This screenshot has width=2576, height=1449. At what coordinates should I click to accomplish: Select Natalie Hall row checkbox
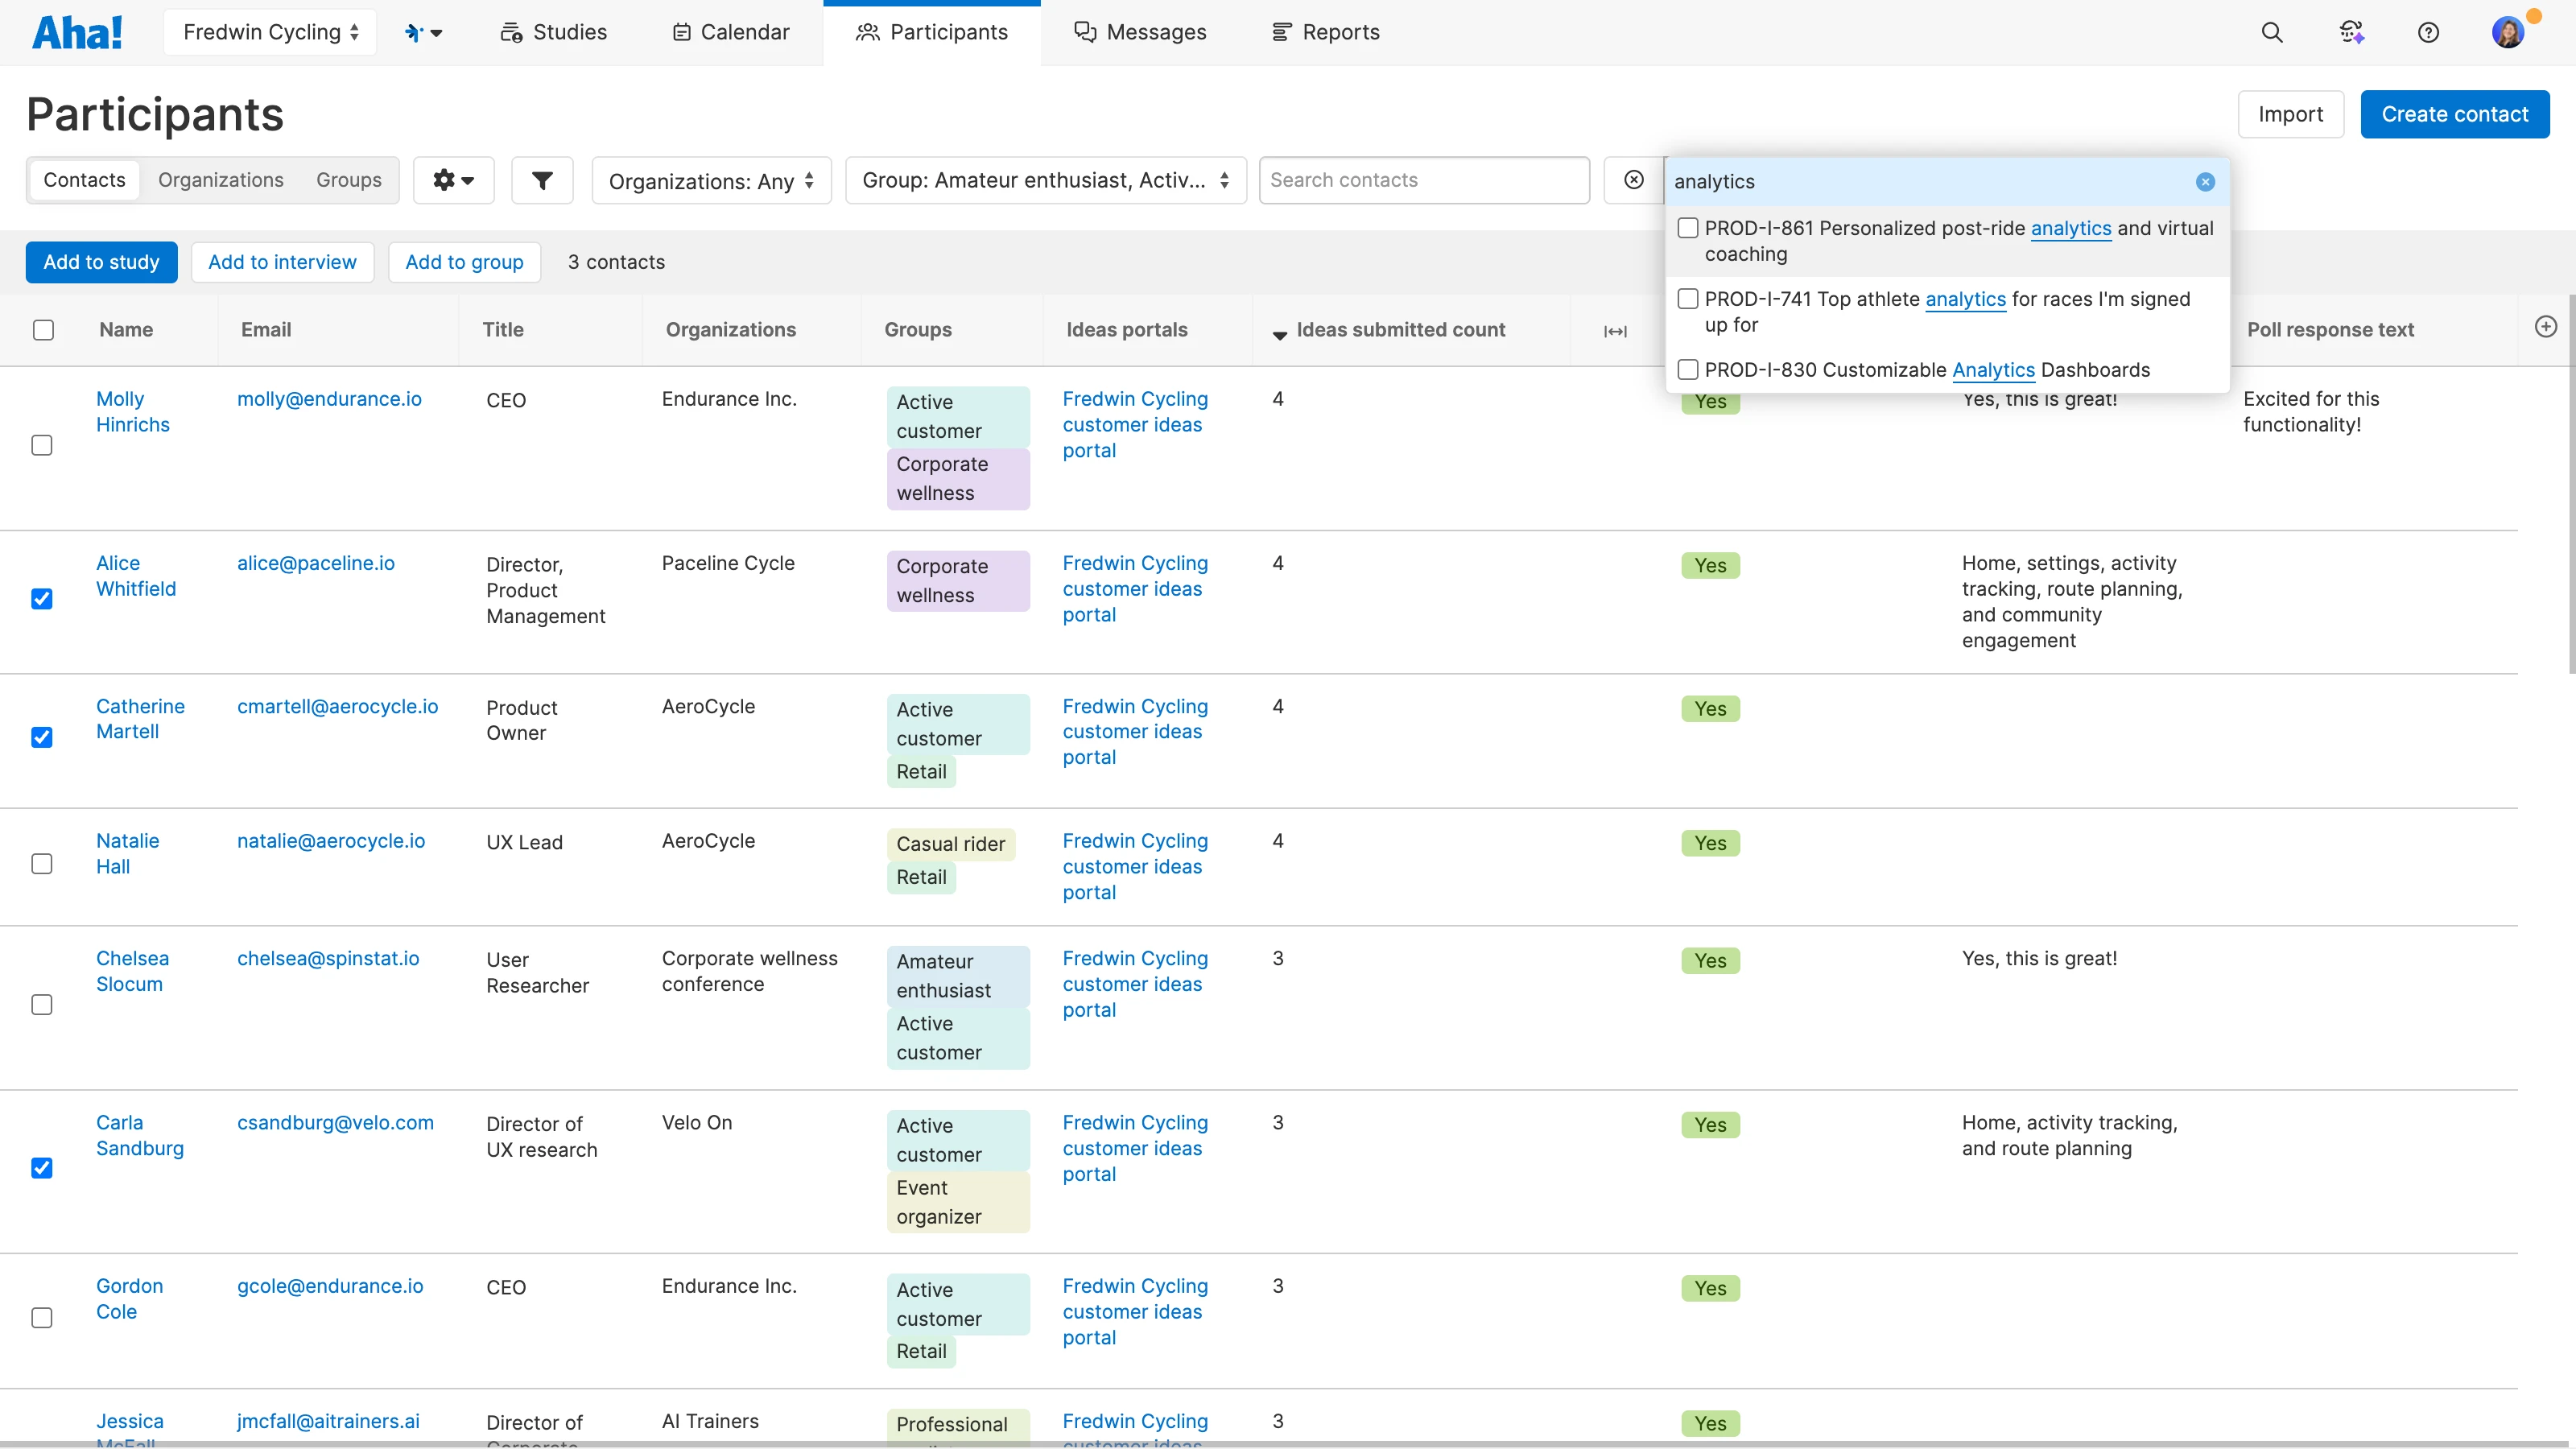(42, 863)
